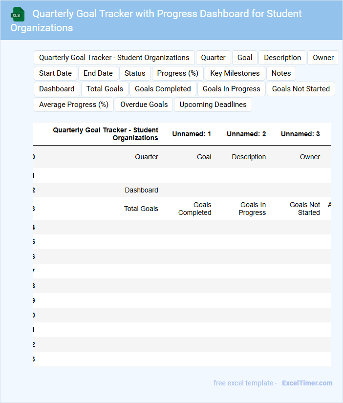Screen dimensions: 343x403
Task: Choose the 'Goals Not Started' tag button
Action: (300, 89)
